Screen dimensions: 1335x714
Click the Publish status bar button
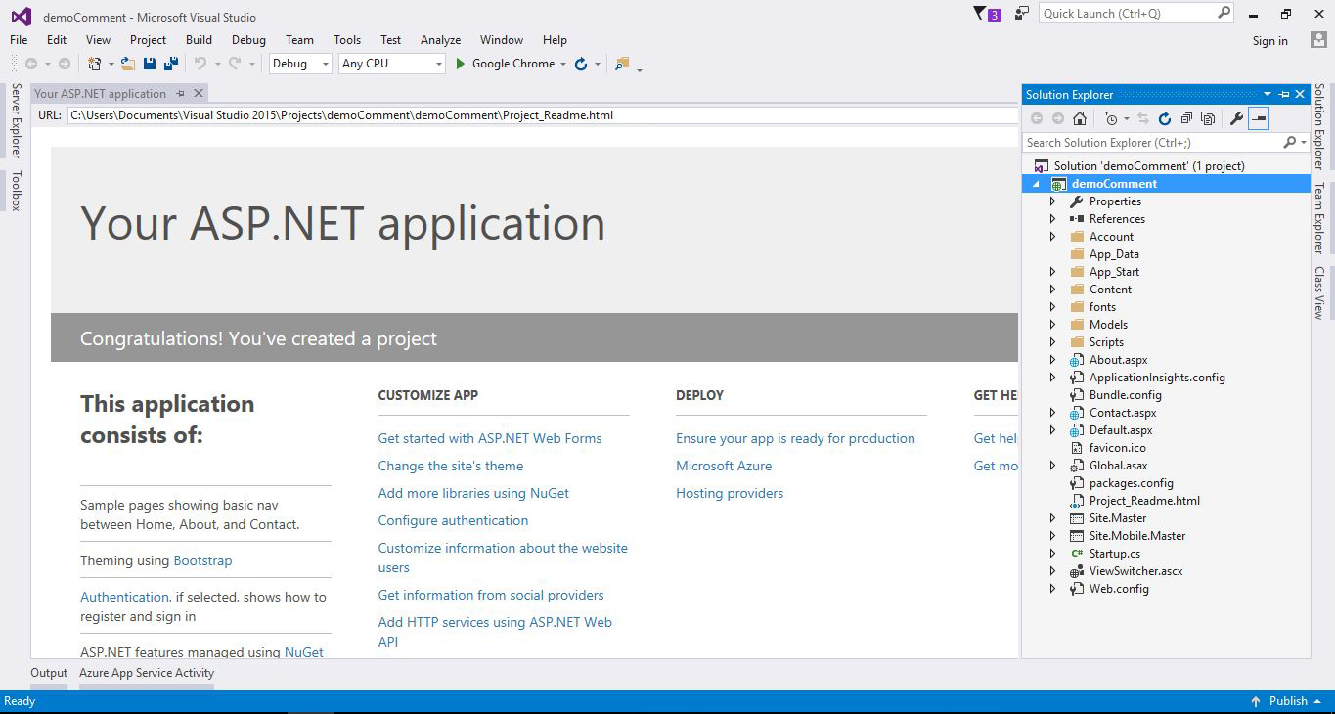coord(1287,701)
